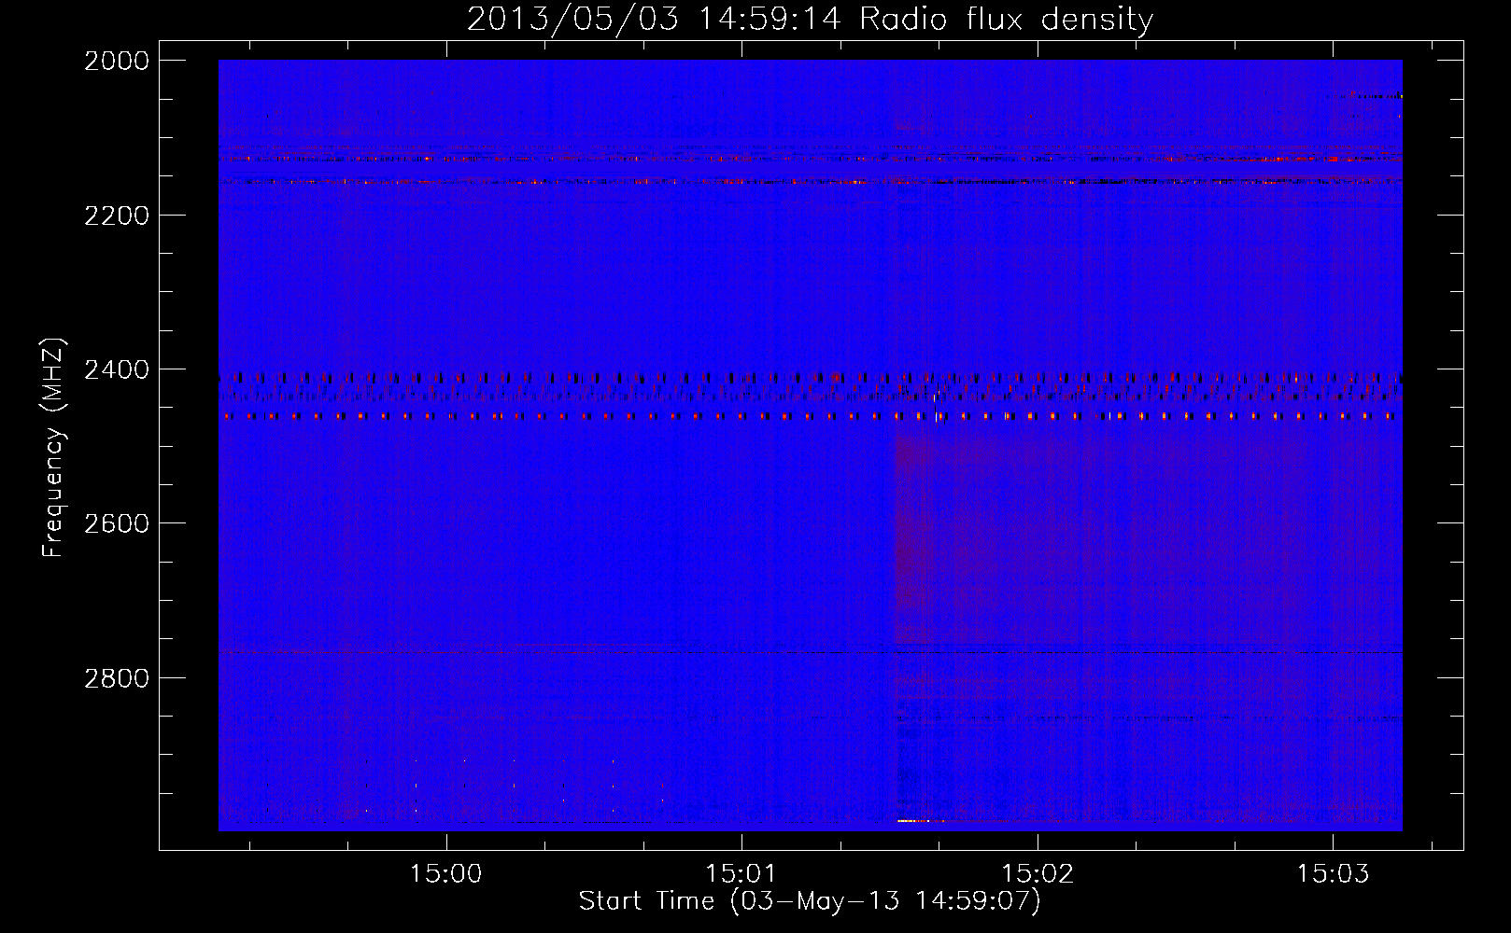Click the '2400' frequency axis label
Screen dimensions: 1511x933
point(117,369)
